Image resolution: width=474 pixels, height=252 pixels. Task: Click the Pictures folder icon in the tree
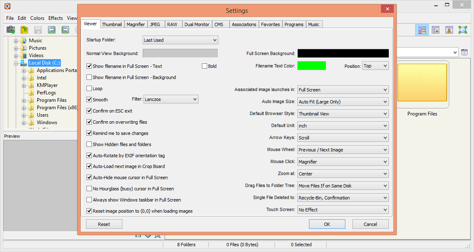pyautogui.click(x=24, y=48)
